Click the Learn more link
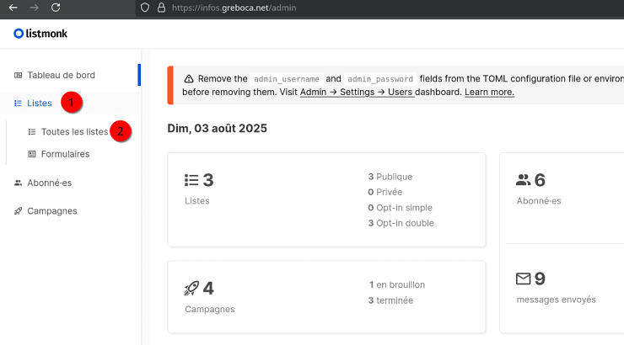 [x=489, y=92]
